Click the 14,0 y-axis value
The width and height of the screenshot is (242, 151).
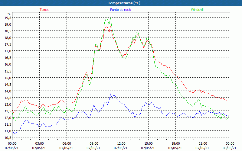tap(8, 91)
